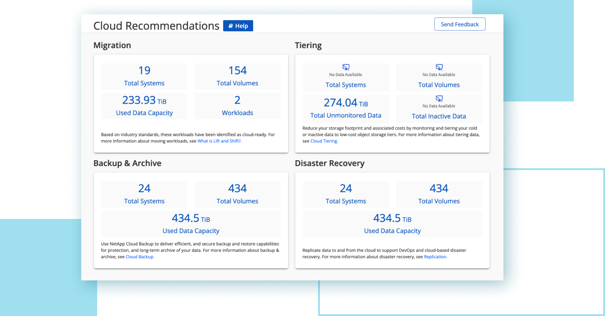Viewport: 605px width, 316px height.
Task: Click the Help button with book icon
Action: point(238,26)
